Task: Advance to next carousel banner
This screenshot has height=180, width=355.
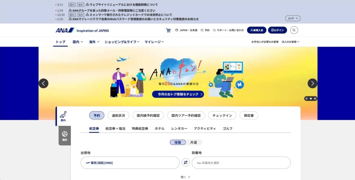Action: pos(312,83)
